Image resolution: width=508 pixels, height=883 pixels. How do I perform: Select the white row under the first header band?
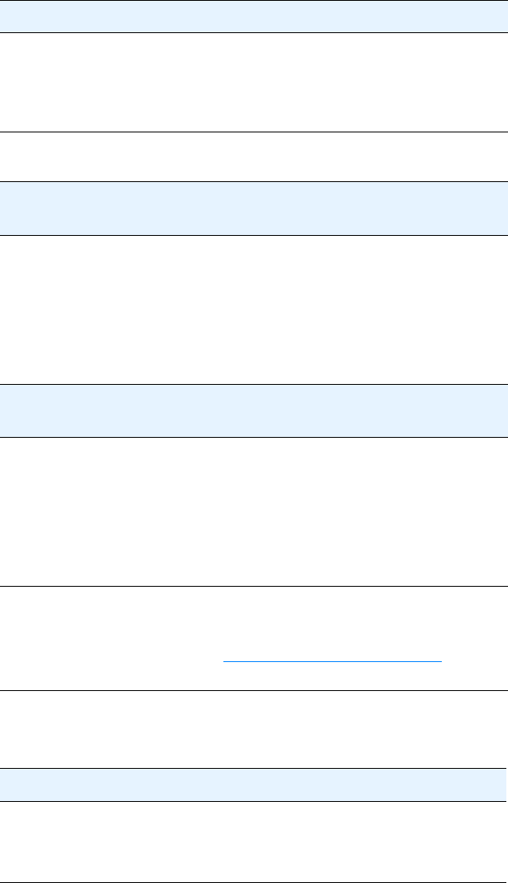(x=254, y=82)
